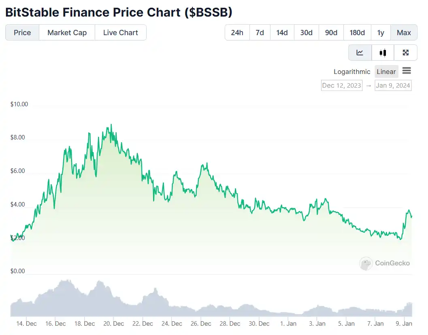The width and height of the screenshot is (428, 335).
Task: View the 1y price history
Action: (x=381, y=33)
